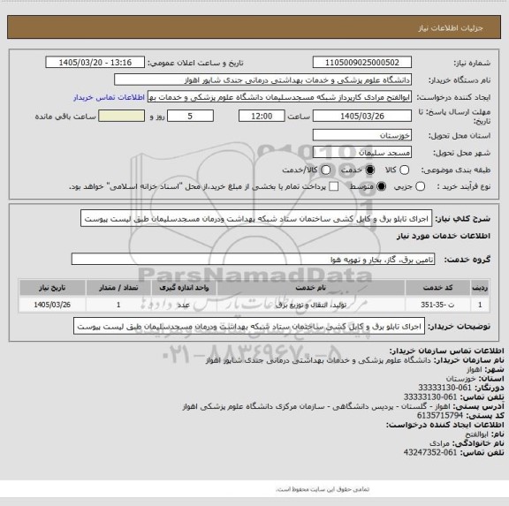The height and width of the screenshot is (506, 509).
Task: Click the تمامی حقوق این سایت footer text
Action: (323, 489)
